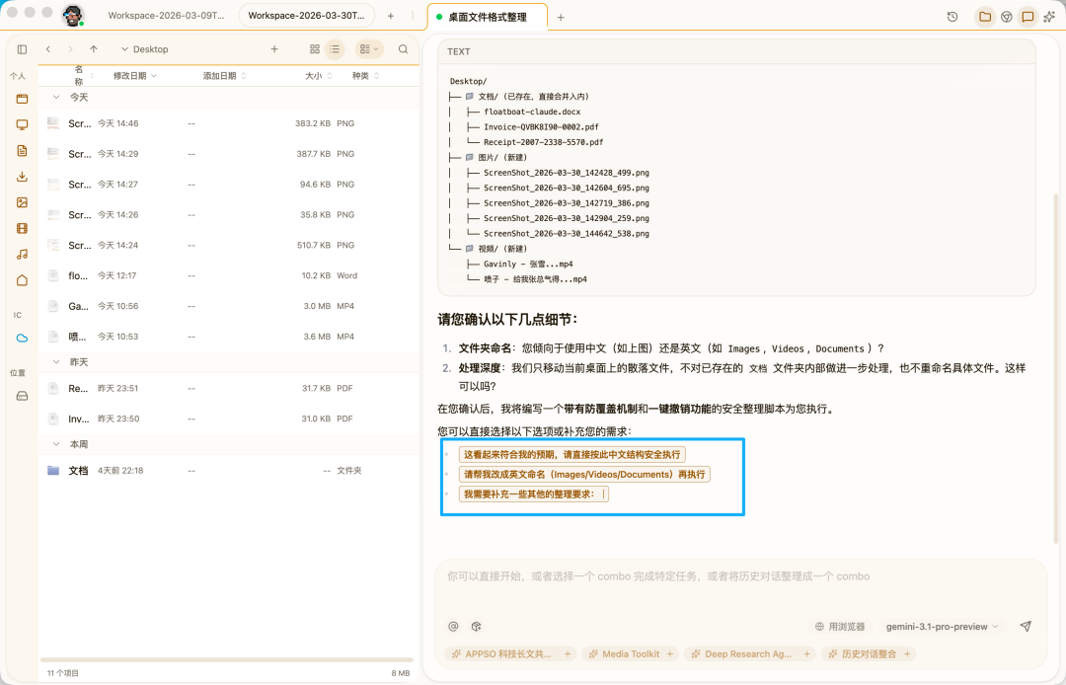The image size is (1066, 685).
Task: Select the Downloads icon in the sidebar
Action: [22, 177]
